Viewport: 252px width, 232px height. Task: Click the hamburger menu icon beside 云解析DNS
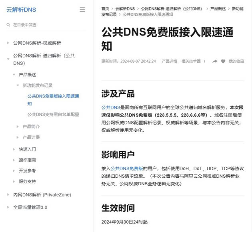[82, 10]
